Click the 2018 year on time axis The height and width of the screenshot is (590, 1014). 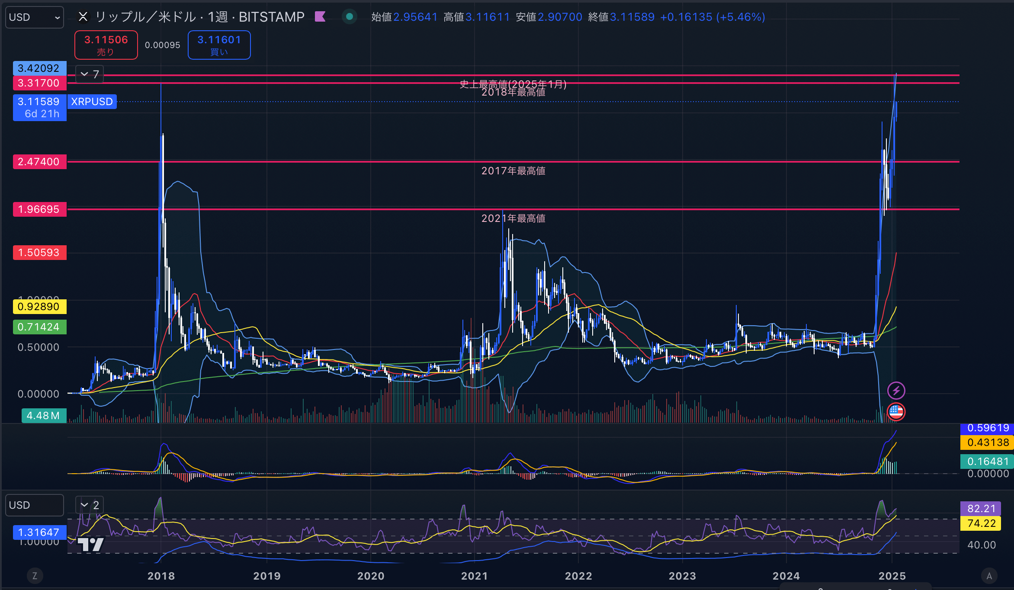[x=161, y=576]
